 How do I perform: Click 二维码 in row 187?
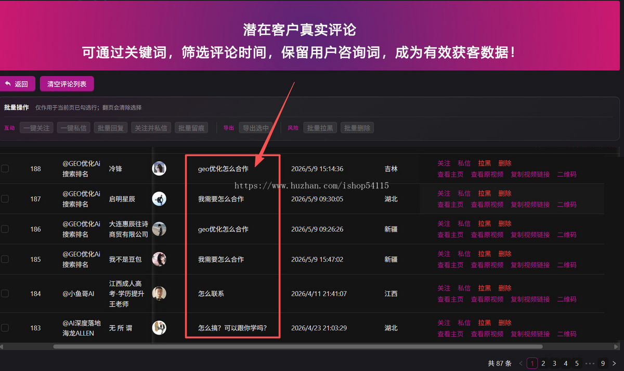[567, 204]
